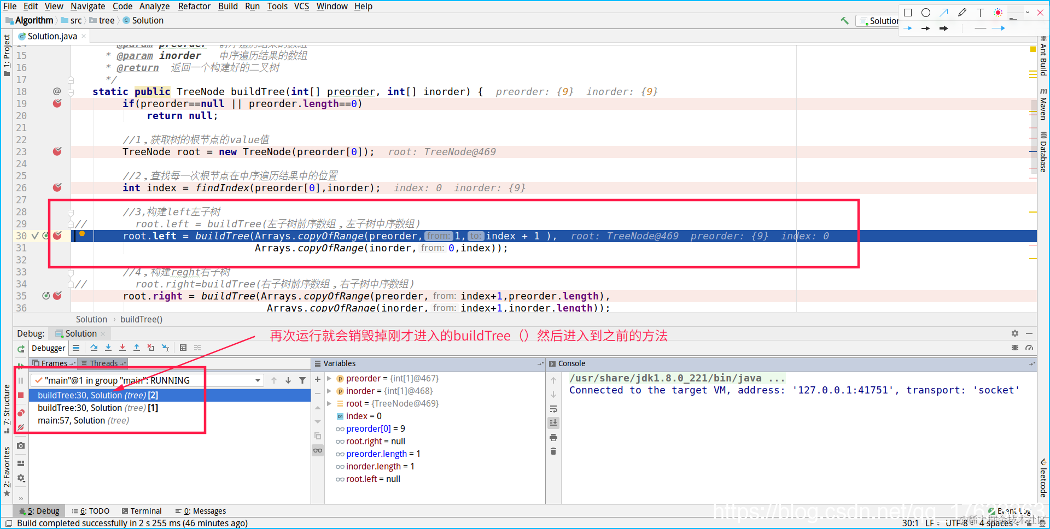Open the Refactor menu
This screenshot has width=1050, height=529.
[x=194, y=6]
